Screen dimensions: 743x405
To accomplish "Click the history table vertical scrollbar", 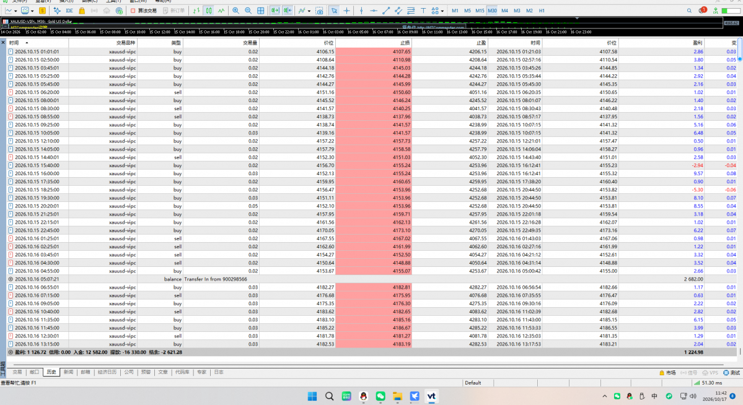I will click(x=740, y=51).
